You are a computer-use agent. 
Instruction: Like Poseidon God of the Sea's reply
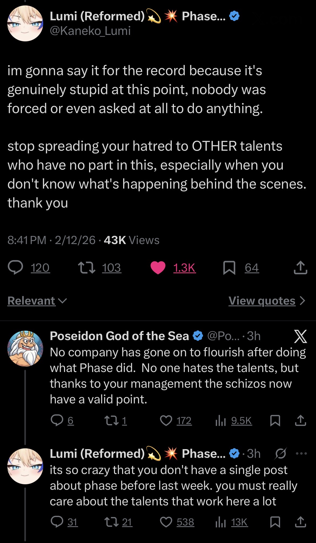[166, 421]
